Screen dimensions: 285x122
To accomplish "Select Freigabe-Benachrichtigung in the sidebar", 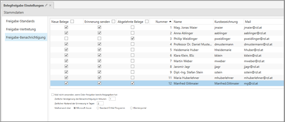I will (25, 37).
